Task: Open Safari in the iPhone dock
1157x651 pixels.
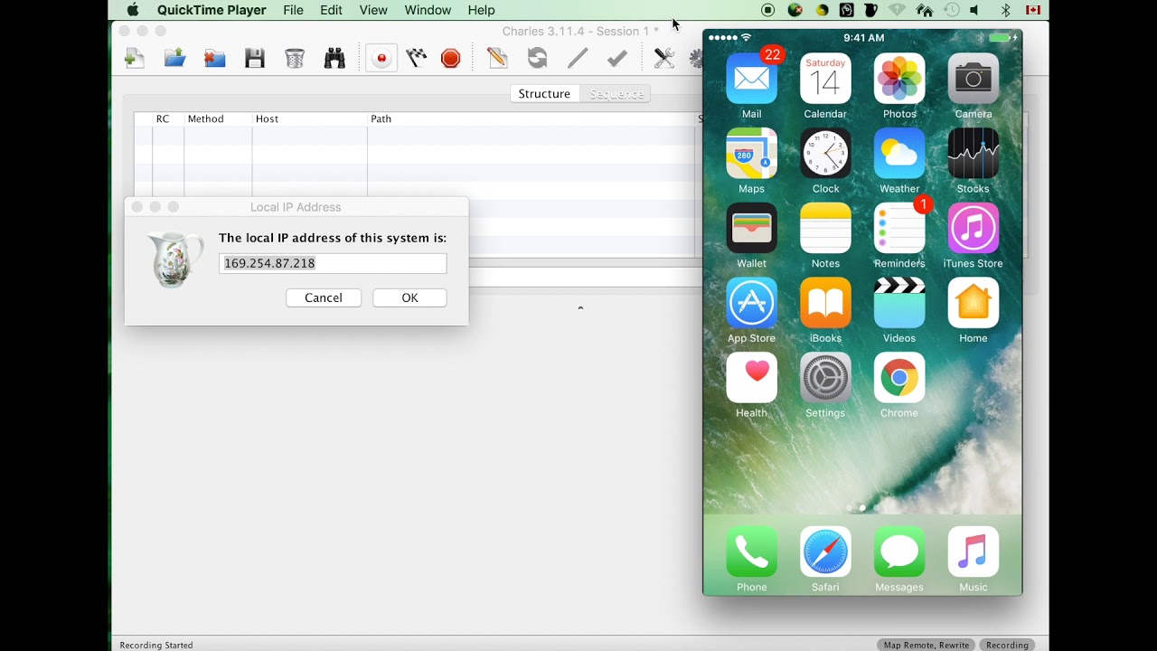Action: 825,552
